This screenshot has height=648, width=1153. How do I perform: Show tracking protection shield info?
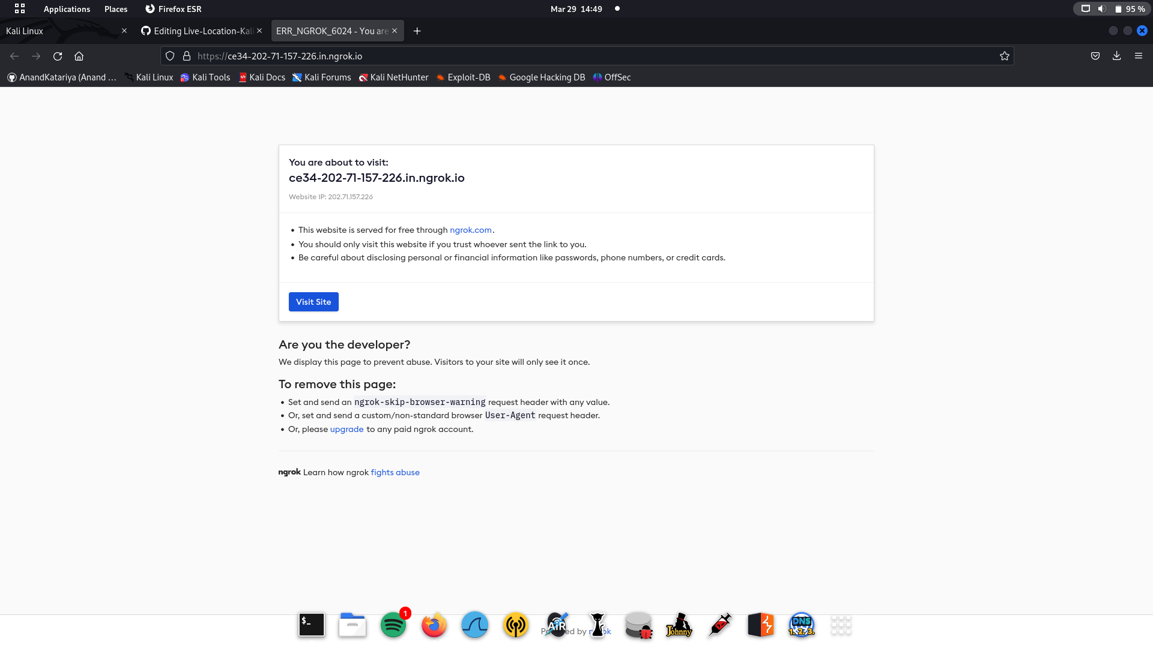(x=170, y=56)
